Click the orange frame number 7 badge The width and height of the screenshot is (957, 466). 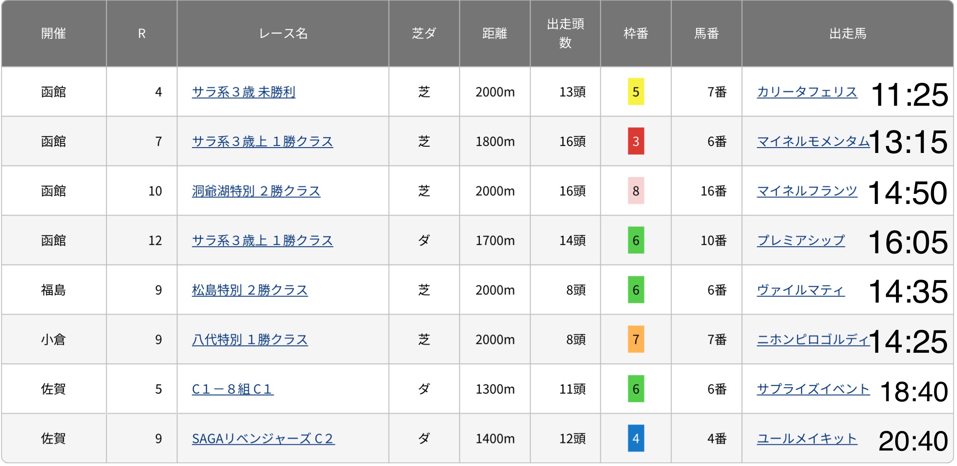click(635, 339)
